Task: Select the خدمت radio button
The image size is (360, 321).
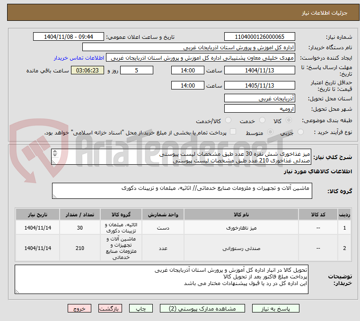Action: click(x=262, y=120)
